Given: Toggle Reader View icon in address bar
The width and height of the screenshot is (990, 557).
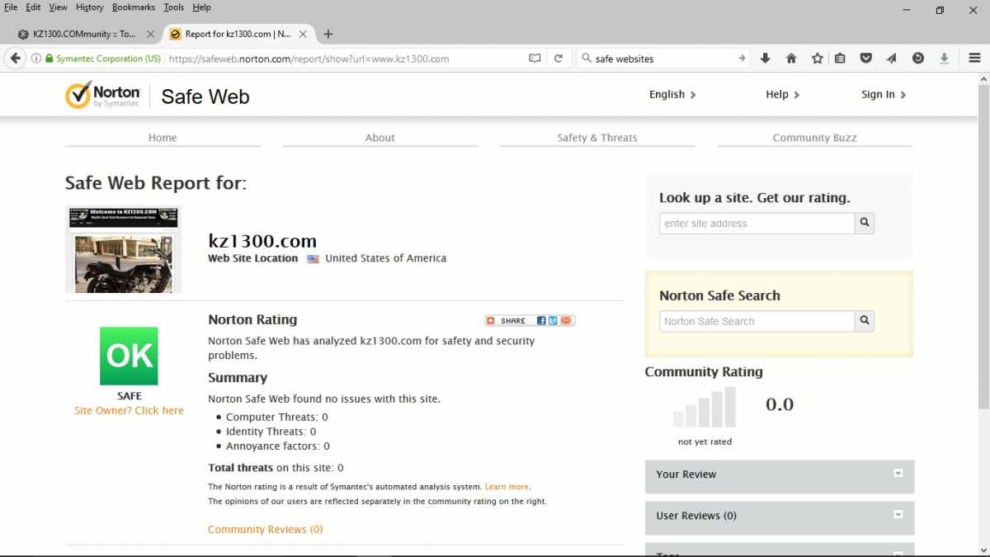Looking at the screenshot, I should click(535, 59).
